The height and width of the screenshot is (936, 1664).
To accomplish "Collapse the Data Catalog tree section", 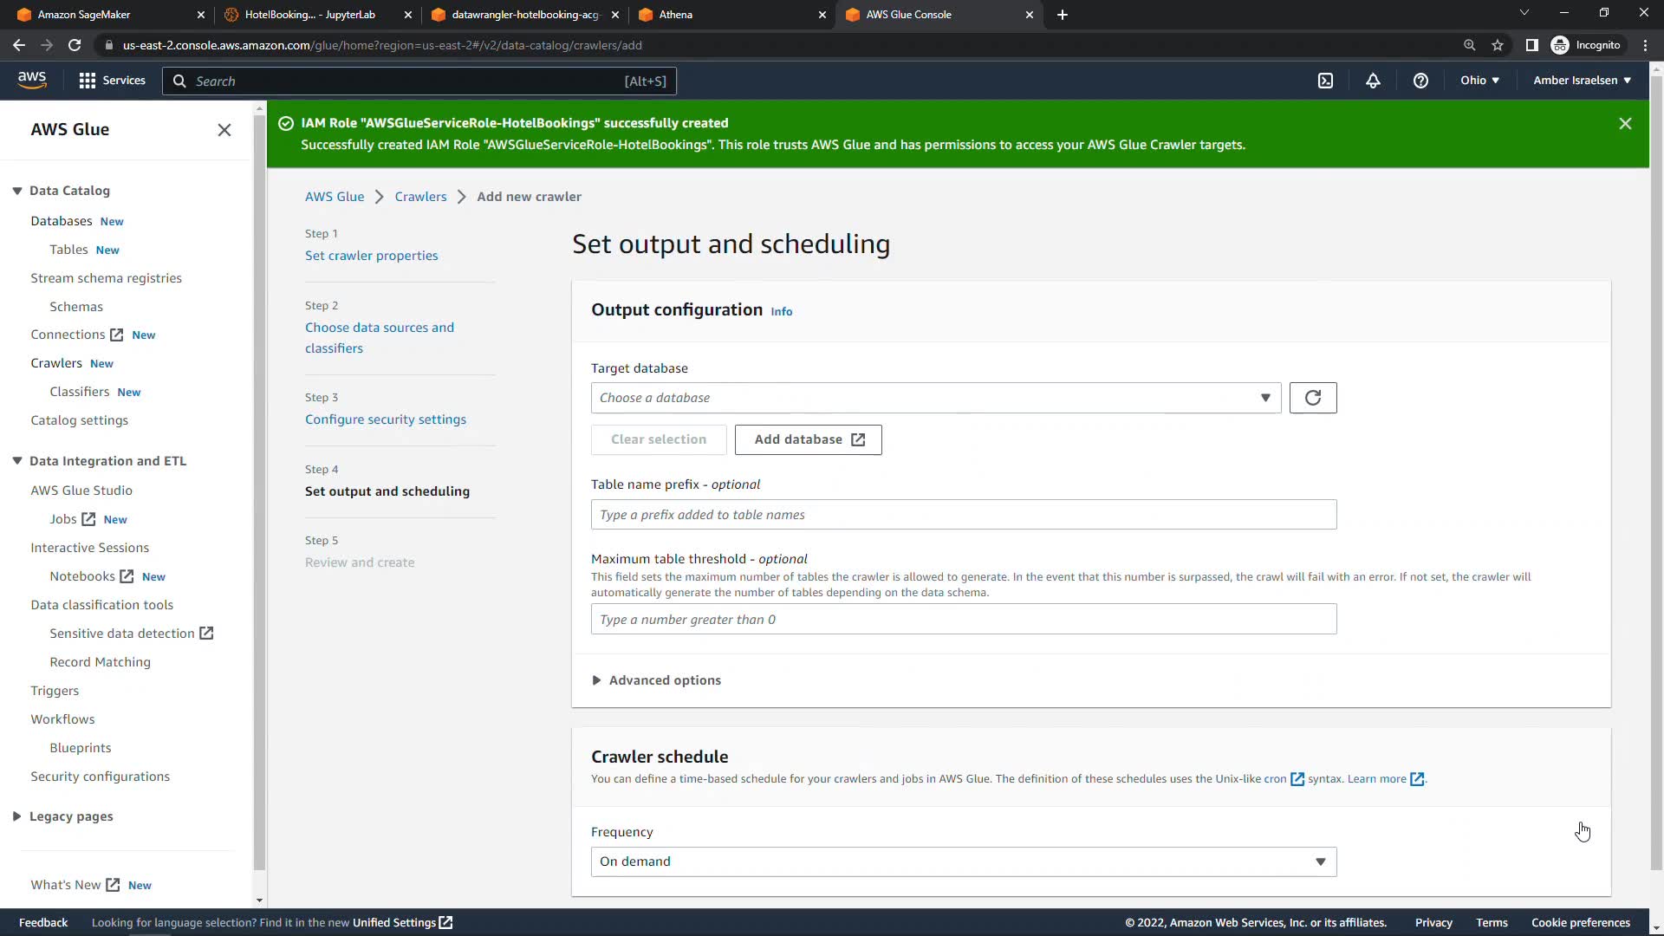I will [x=17, y=191].
